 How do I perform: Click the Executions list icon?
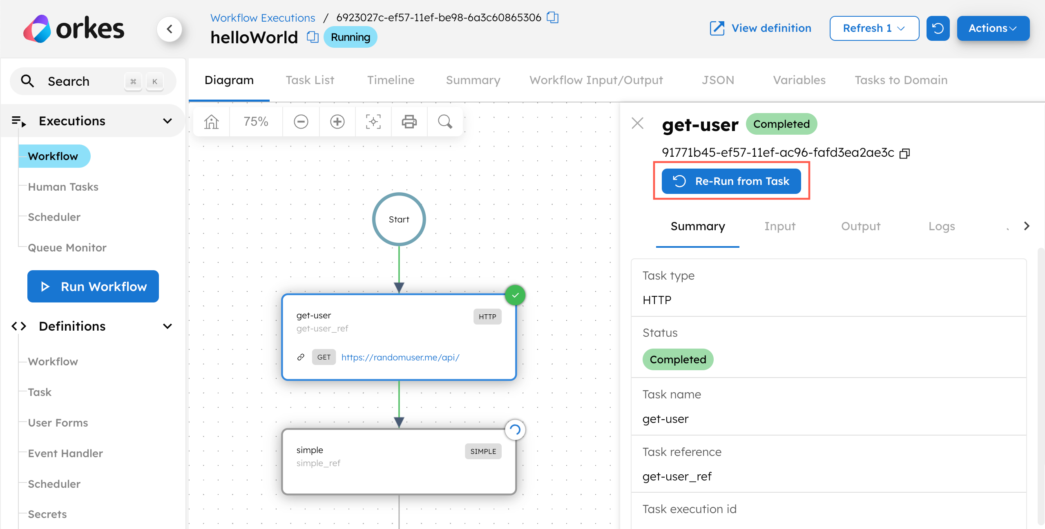pos(19,121)
